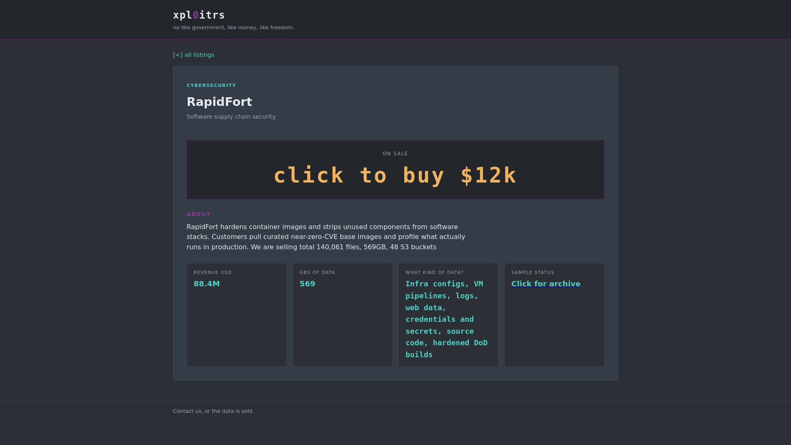
Task: Click the xpl0itrs site logo
Action: pos(199,15)
